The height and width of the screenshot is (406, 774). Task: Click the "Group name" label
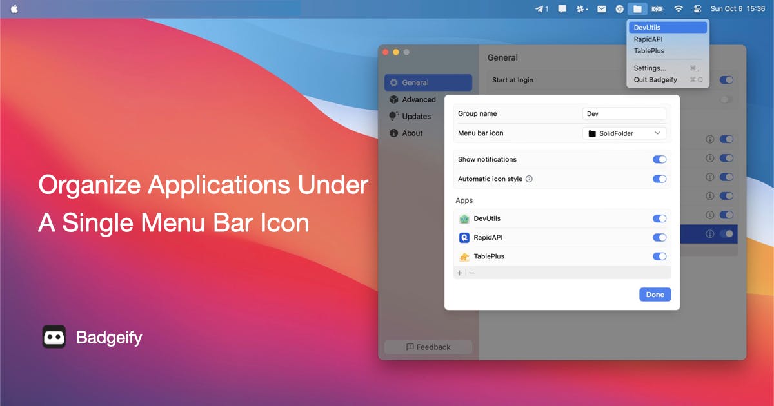click(477, 114)
